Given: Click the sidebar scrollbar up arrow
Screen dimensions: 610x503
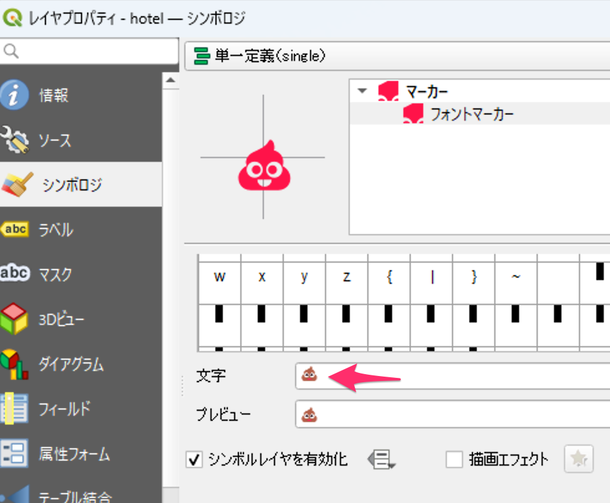Looking at the screenshot, I should click(171, 80).
